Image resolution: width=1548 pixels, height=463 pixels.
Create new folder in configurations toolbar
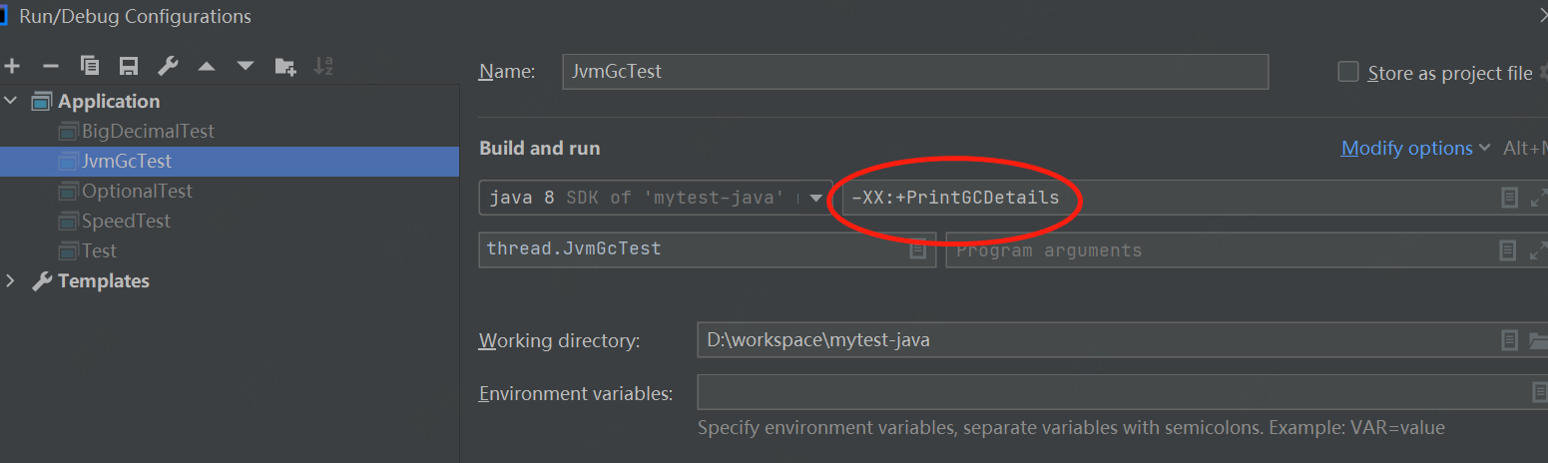[x=285, y=67]
